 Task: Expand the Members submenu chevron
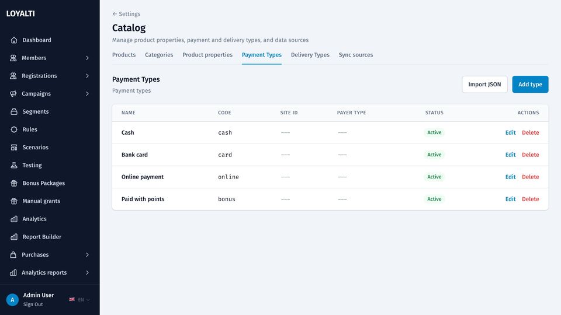[x=87, y=58]
